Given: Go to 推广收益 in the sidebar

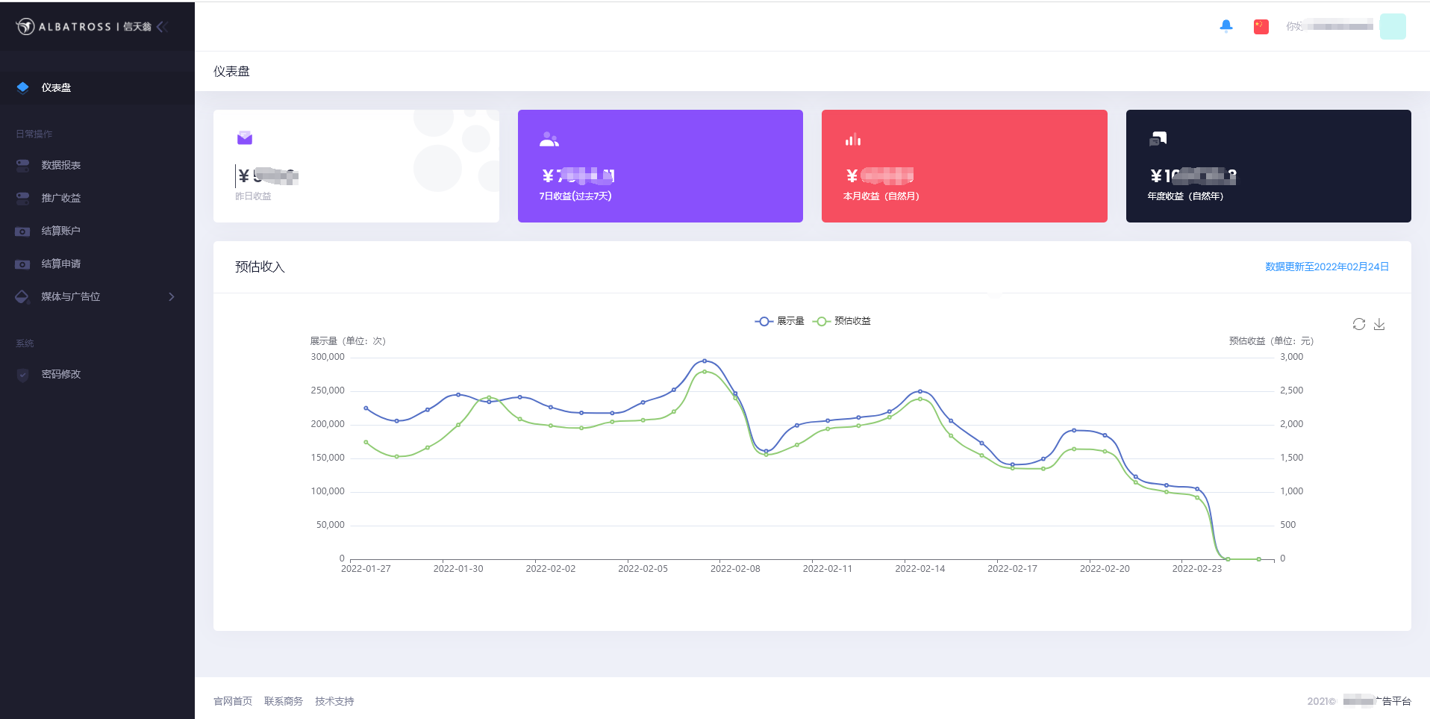Looking at the screenshot, I should click(x=60, y=198).
